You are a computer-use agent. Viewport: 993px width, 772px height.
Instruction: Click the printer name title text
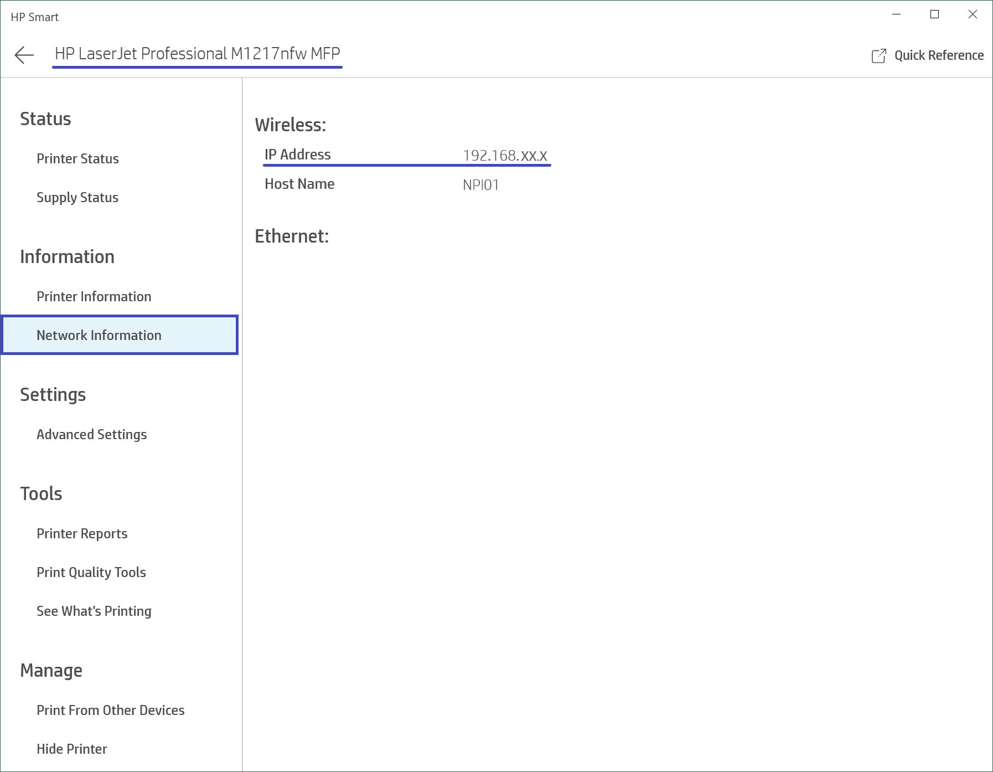tap(198, 54)
